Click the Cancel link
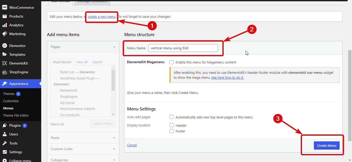 coord(132,145)
